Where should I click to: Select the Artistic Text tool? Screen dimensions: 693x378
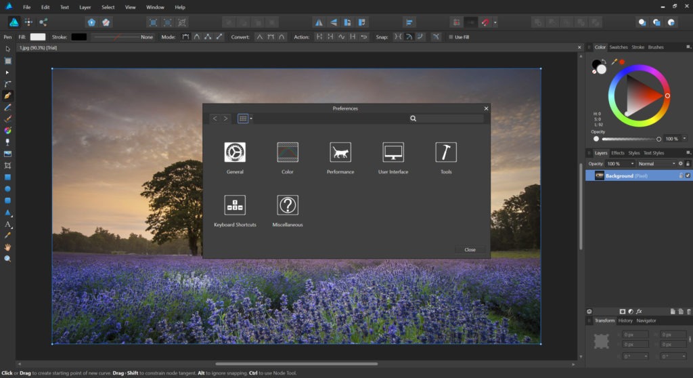click(x=7, y=224)
